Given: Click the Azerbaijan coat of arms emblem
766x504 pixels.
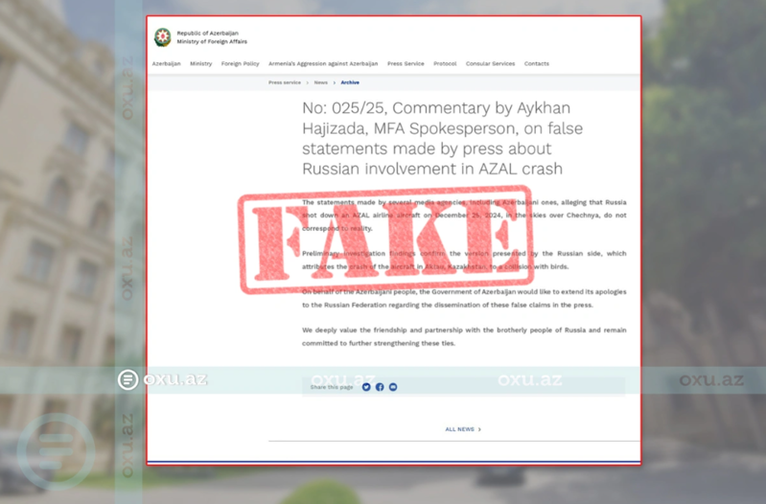Looking at the screenshot, I should (x=163, y=37).
